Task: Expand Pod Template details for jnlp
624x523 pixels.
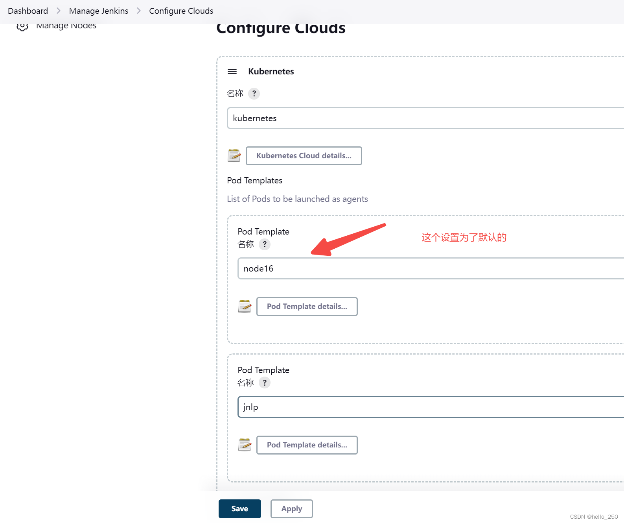Action: pos(307,445)
